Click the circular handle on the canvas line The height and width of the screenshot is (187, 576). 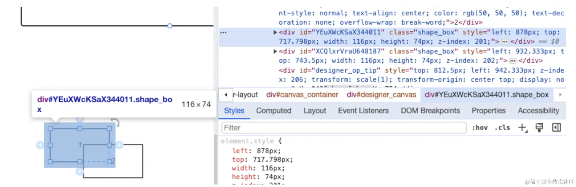[170, 26]
